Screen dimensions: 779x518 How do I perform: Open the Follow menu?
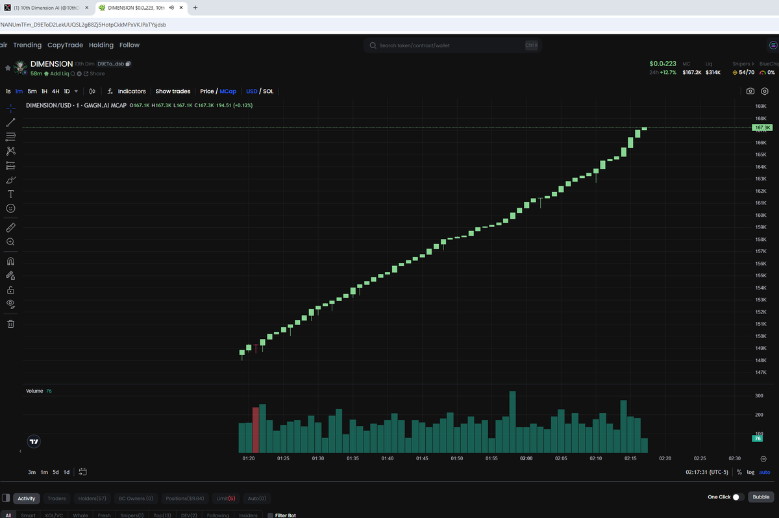point(129,45)
